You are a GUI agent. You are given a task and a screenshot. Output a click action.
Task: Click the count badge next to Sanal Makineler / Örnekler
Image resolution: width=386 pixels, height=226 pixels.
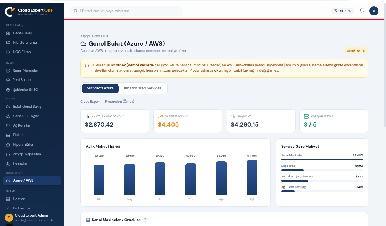[145, 220]
